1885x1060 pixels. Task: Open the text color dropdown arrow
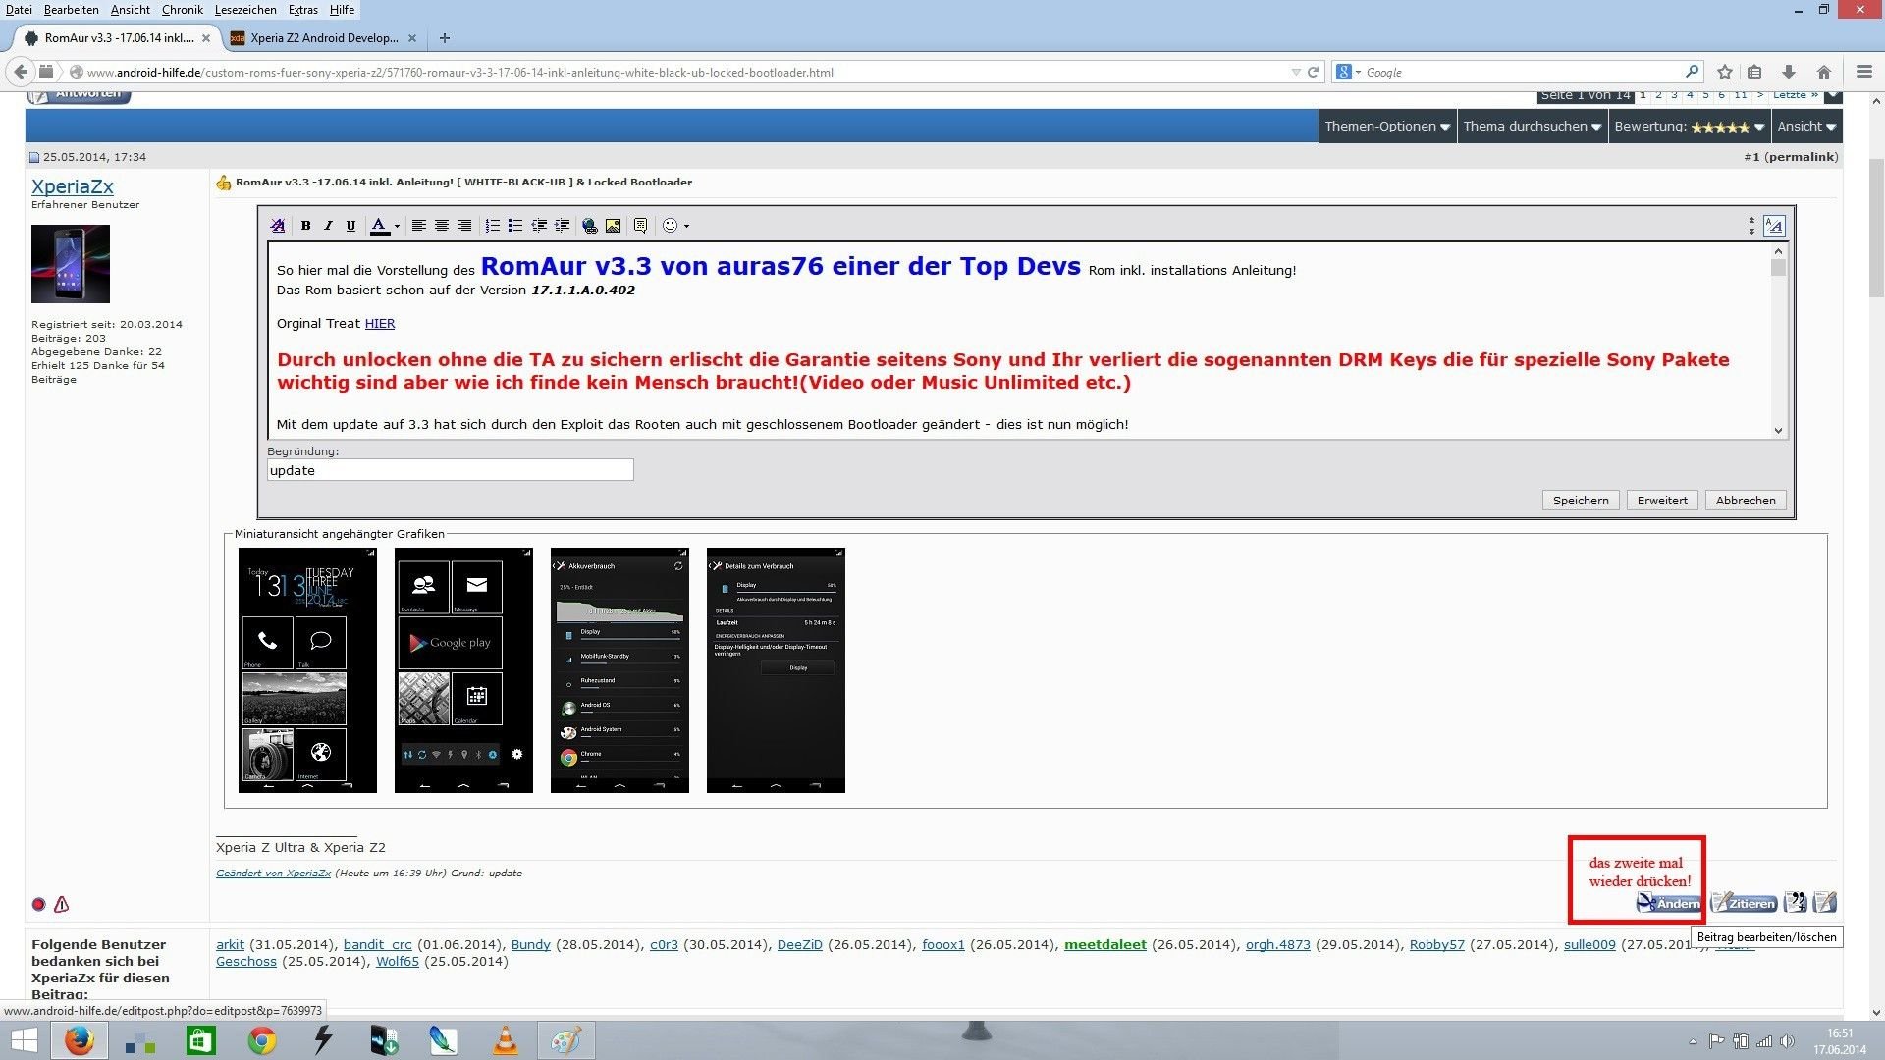point(397,226)
